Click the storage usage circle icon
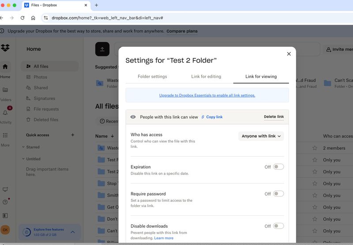The image size is (353, 245). [27, 232]
